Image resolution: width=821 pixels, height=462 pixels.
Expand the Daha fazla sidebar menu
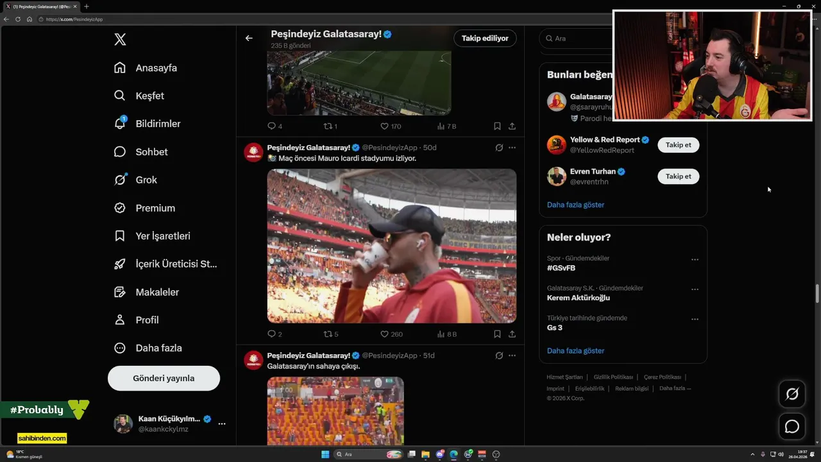[148, 348]
